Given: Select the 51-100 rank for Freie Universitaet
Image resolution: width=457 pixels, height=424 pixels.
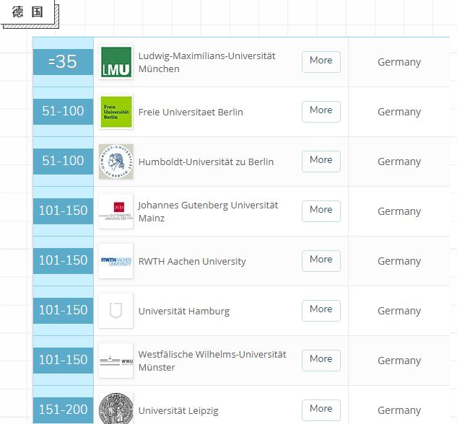Looking at the screenshot, I should 63,112.
